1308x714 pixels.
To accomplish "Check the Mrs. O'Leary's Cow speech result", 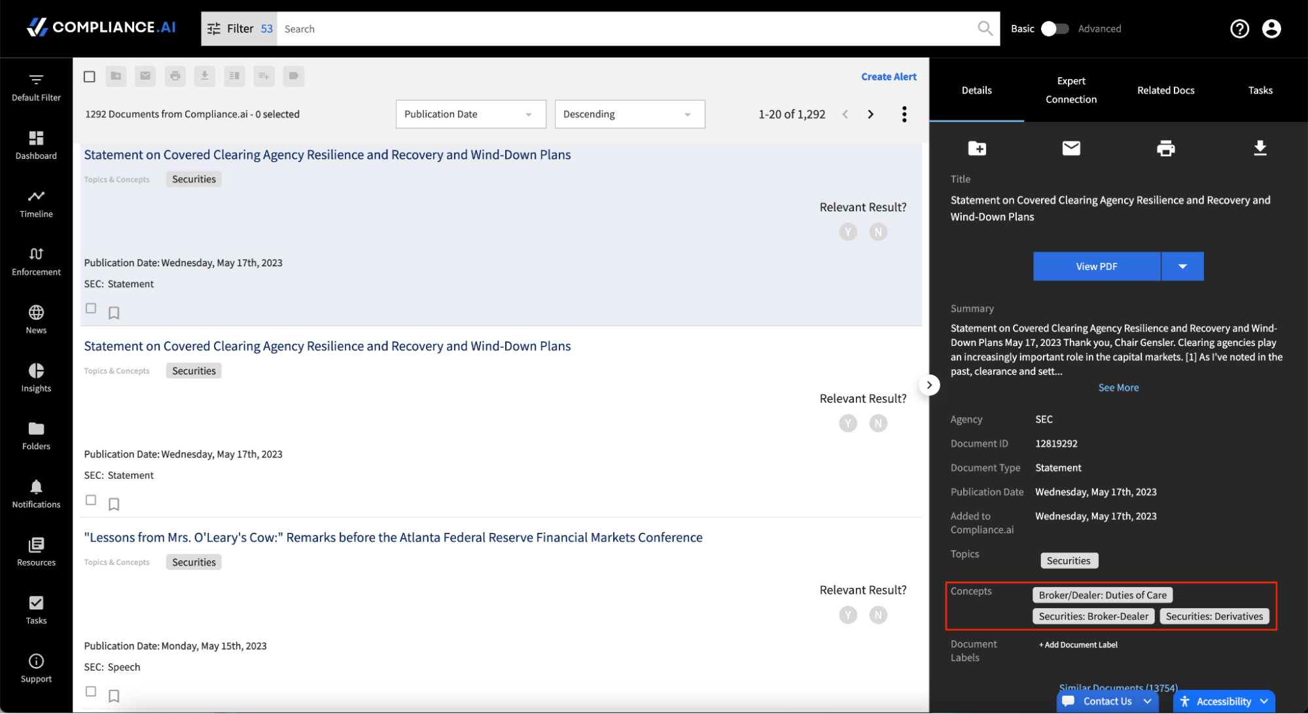I will tap(91, 691).
